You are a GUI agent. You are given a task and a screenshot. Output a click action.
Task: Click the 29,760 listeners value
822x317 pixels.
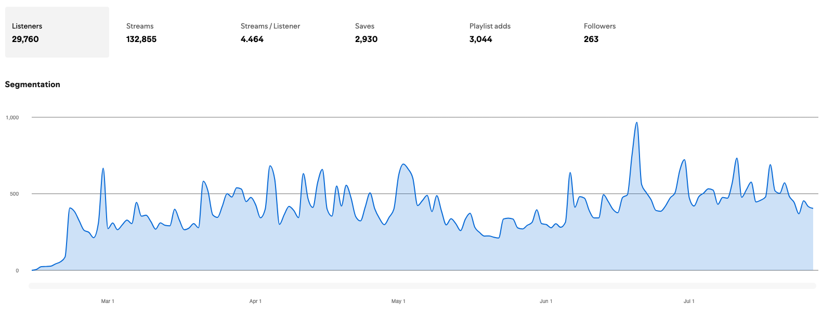click(x=25, y=39)
